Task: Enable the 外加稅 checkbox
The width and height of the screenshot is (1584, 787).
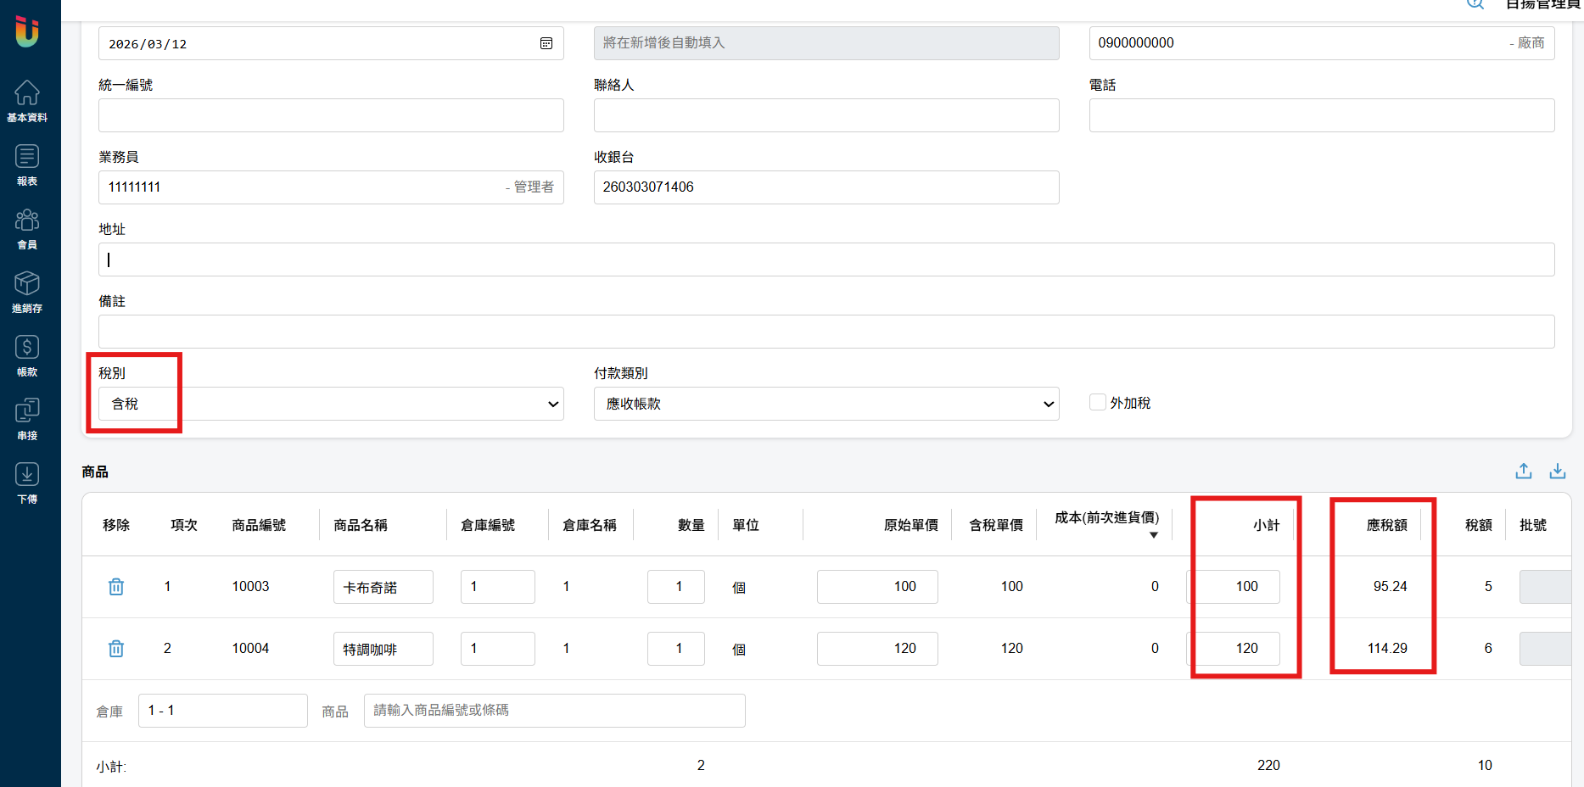Action: [x=1098, y=403]
